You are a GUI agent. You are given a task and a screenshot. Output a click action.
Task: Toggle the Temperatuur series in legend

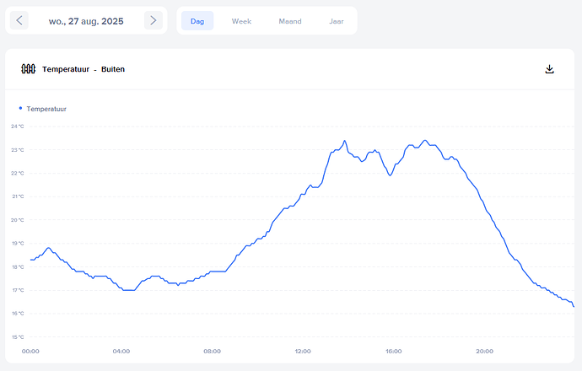coord(46,109)
